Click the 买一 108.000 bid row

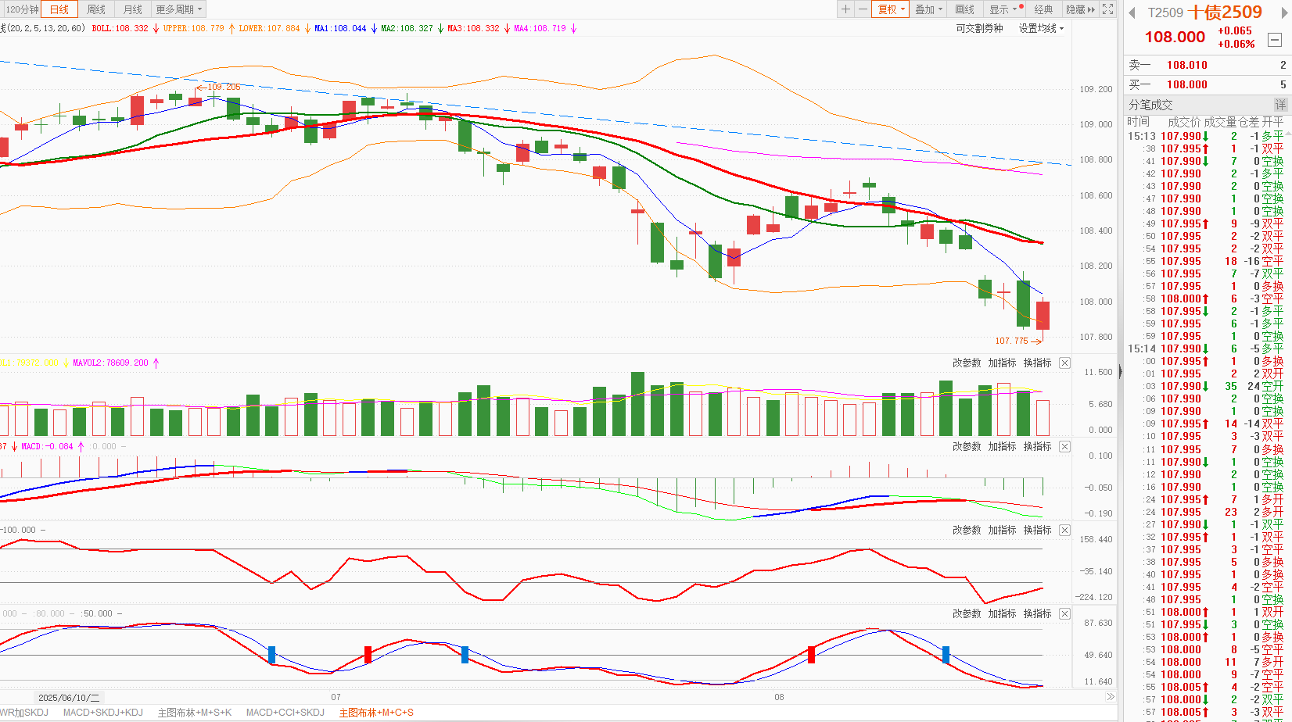1208,84
